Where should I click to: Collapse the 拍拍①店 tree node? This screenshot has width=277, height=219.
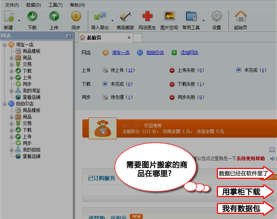(x=4, y=104)
